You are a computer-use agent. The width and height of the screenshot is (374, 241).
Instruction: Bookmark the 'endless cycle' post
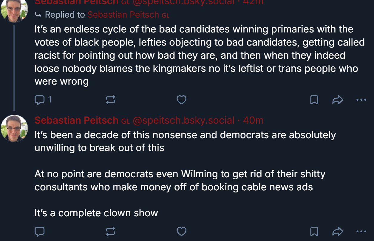(314, 100)
